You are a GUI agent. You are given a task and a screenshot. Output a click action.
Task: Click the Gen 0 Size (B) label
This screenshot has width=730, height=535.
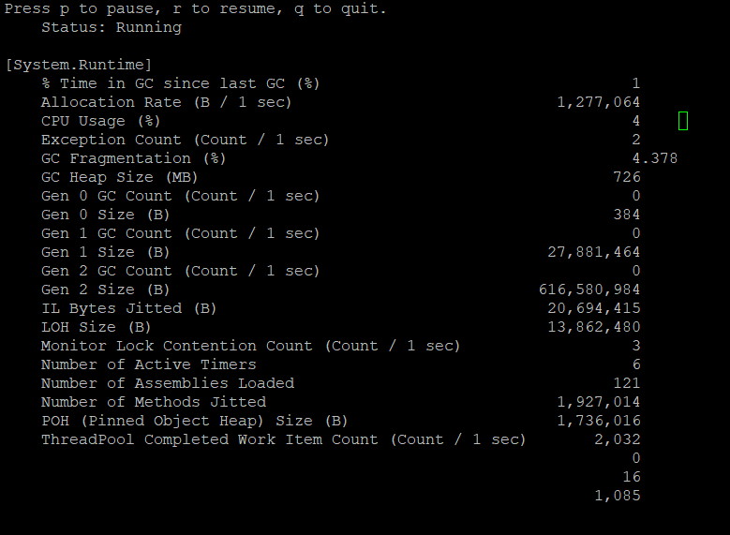point(105,215)
